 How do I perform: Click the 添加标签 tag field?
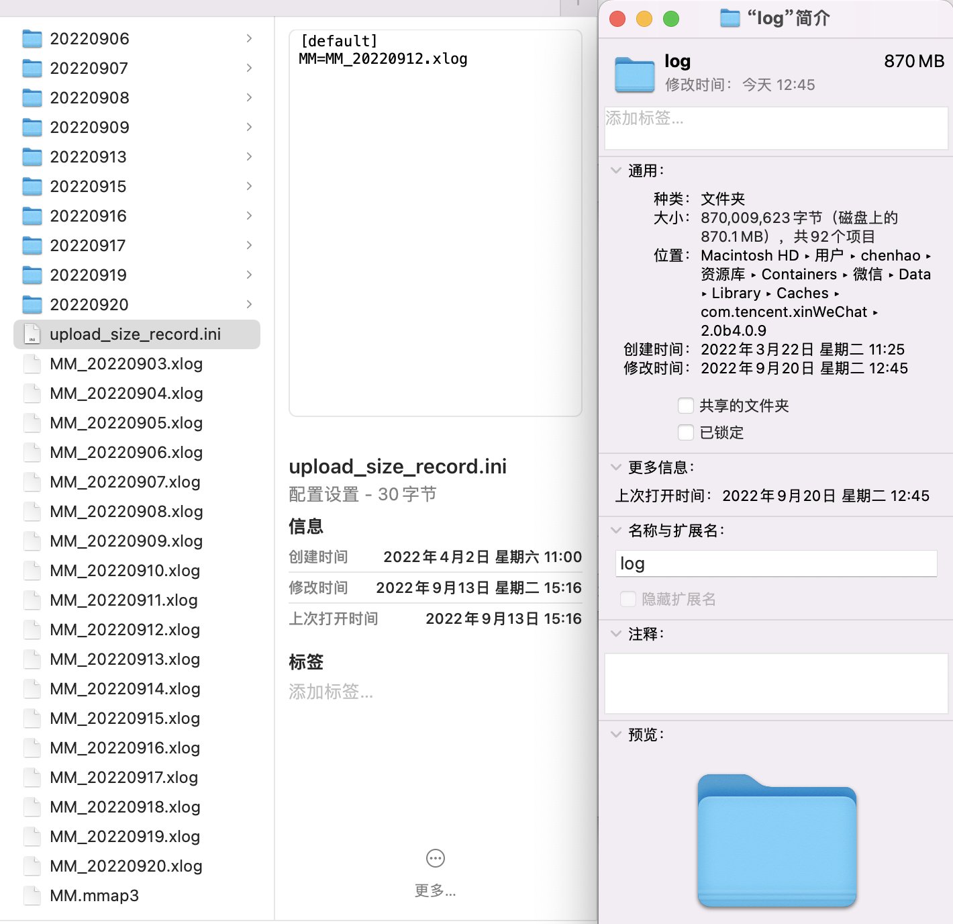[776, 128]
